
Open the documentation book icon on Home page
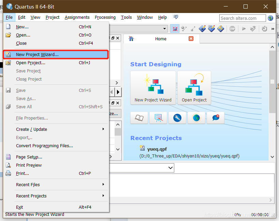[x=139, y=118]
